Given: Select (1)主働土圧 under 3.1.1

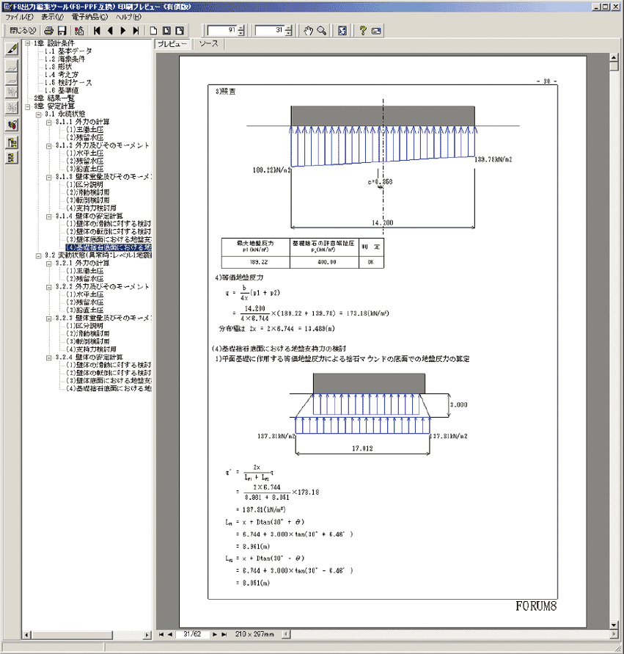Looking at the screenshot, I should click(84, 130).
